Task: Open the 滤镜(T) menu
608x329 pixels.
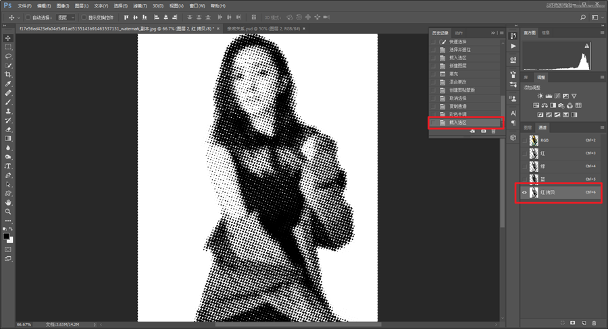Action: click(x=141, y=5)
